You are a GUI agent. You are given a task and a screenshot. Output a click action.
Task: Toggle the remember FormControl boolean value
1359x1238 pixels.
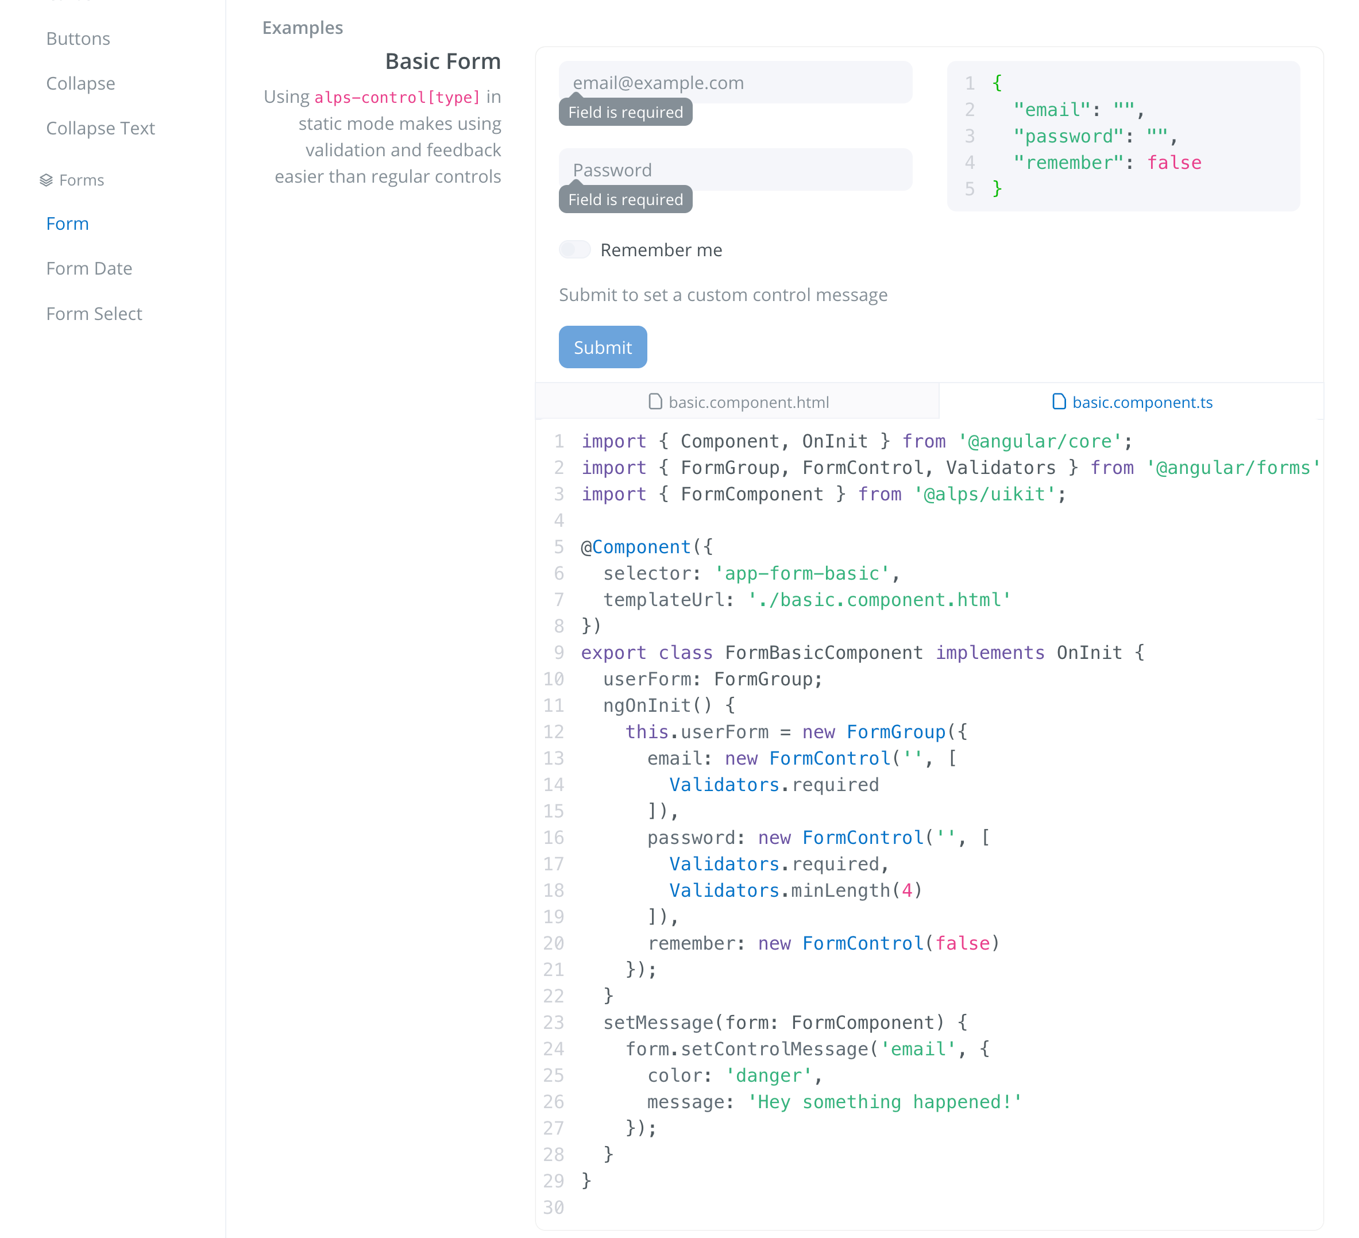[x=574, y=250]
